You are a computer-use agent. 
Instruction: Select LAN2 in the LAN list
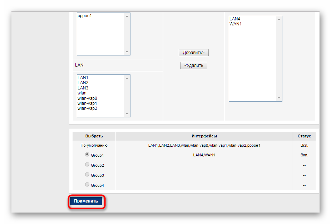pos(83,83)
